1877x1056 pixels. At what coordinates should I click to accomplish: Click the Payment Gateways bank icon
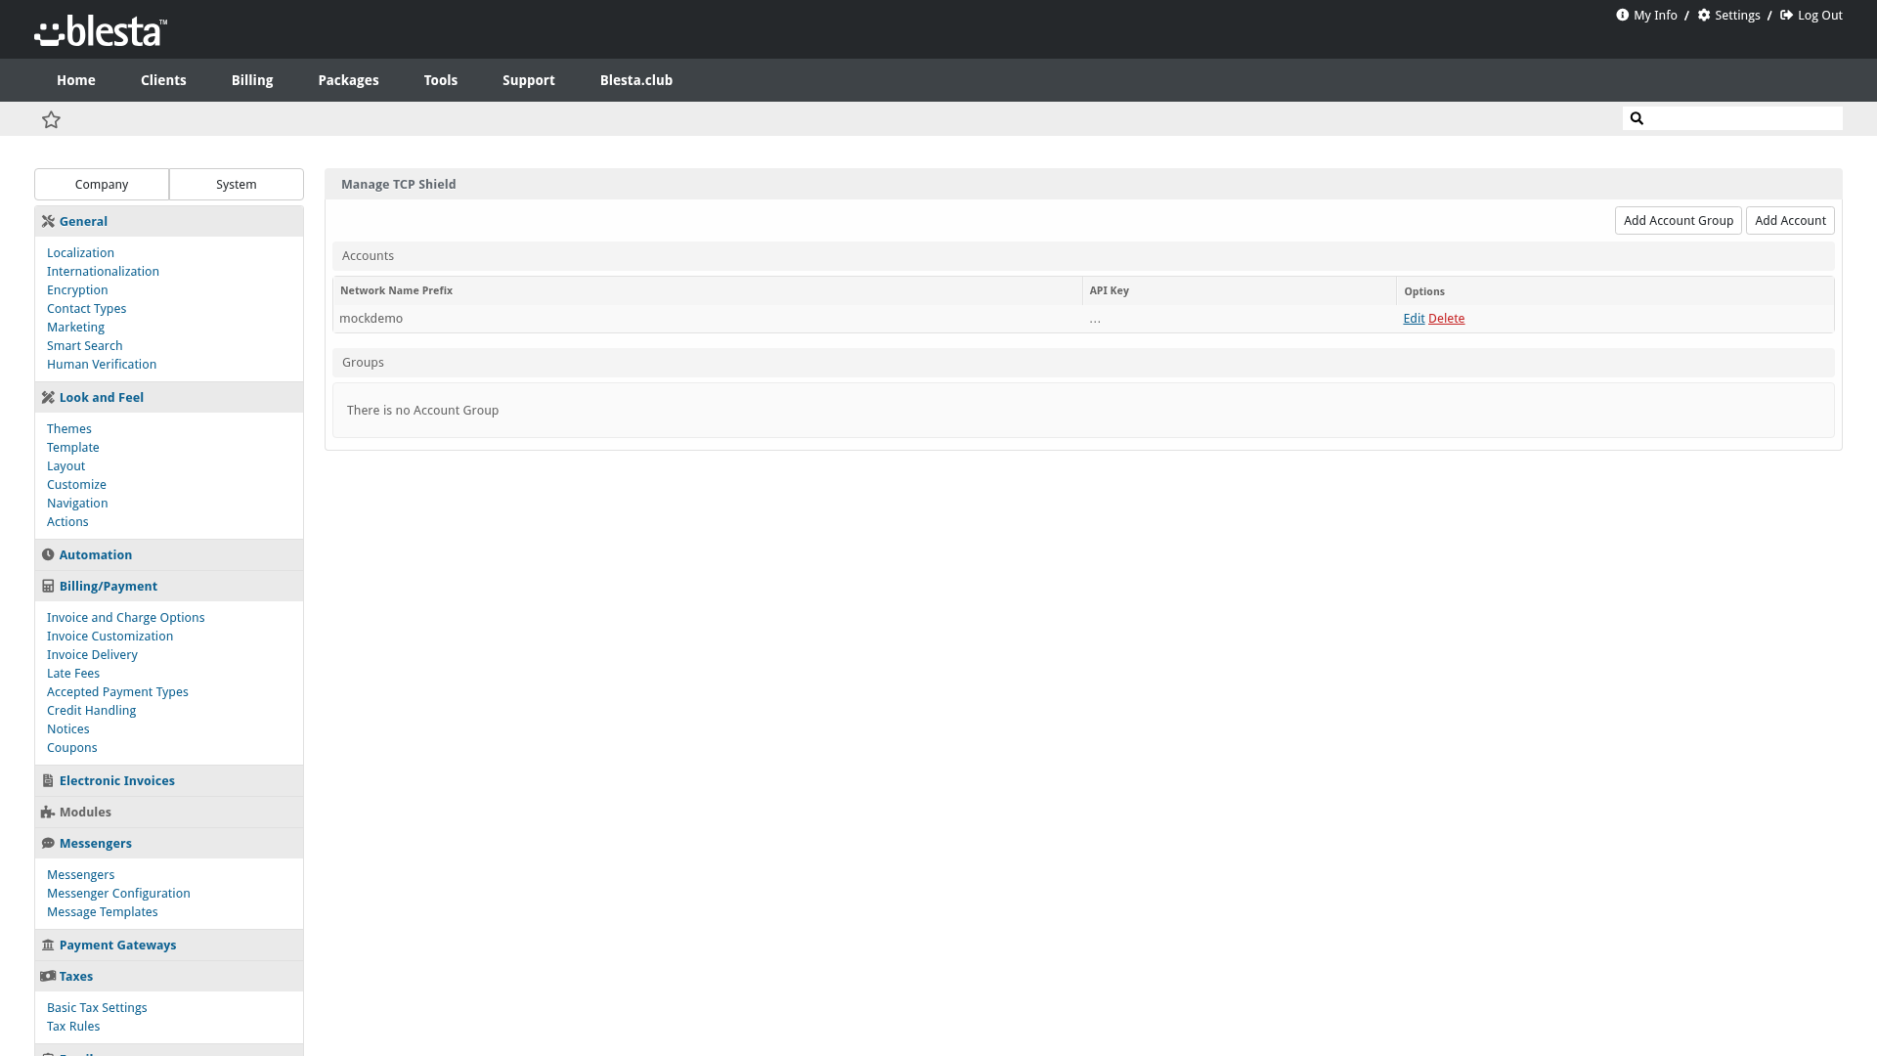click(48, 945)
